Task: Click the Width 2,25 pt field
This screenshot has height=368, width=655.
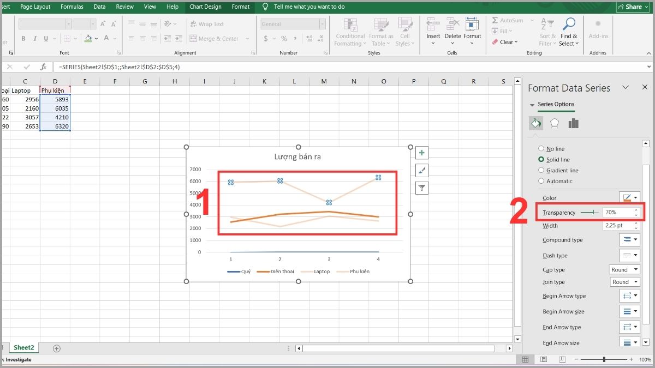Action: [618, 225]
